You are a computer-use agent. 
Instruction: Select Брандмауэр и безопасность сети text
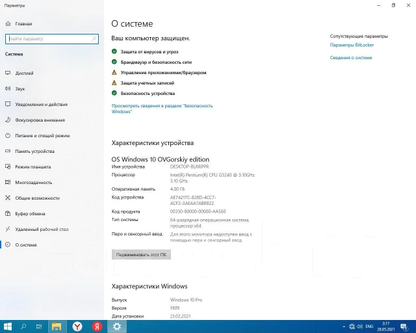[x=156, y=62]
